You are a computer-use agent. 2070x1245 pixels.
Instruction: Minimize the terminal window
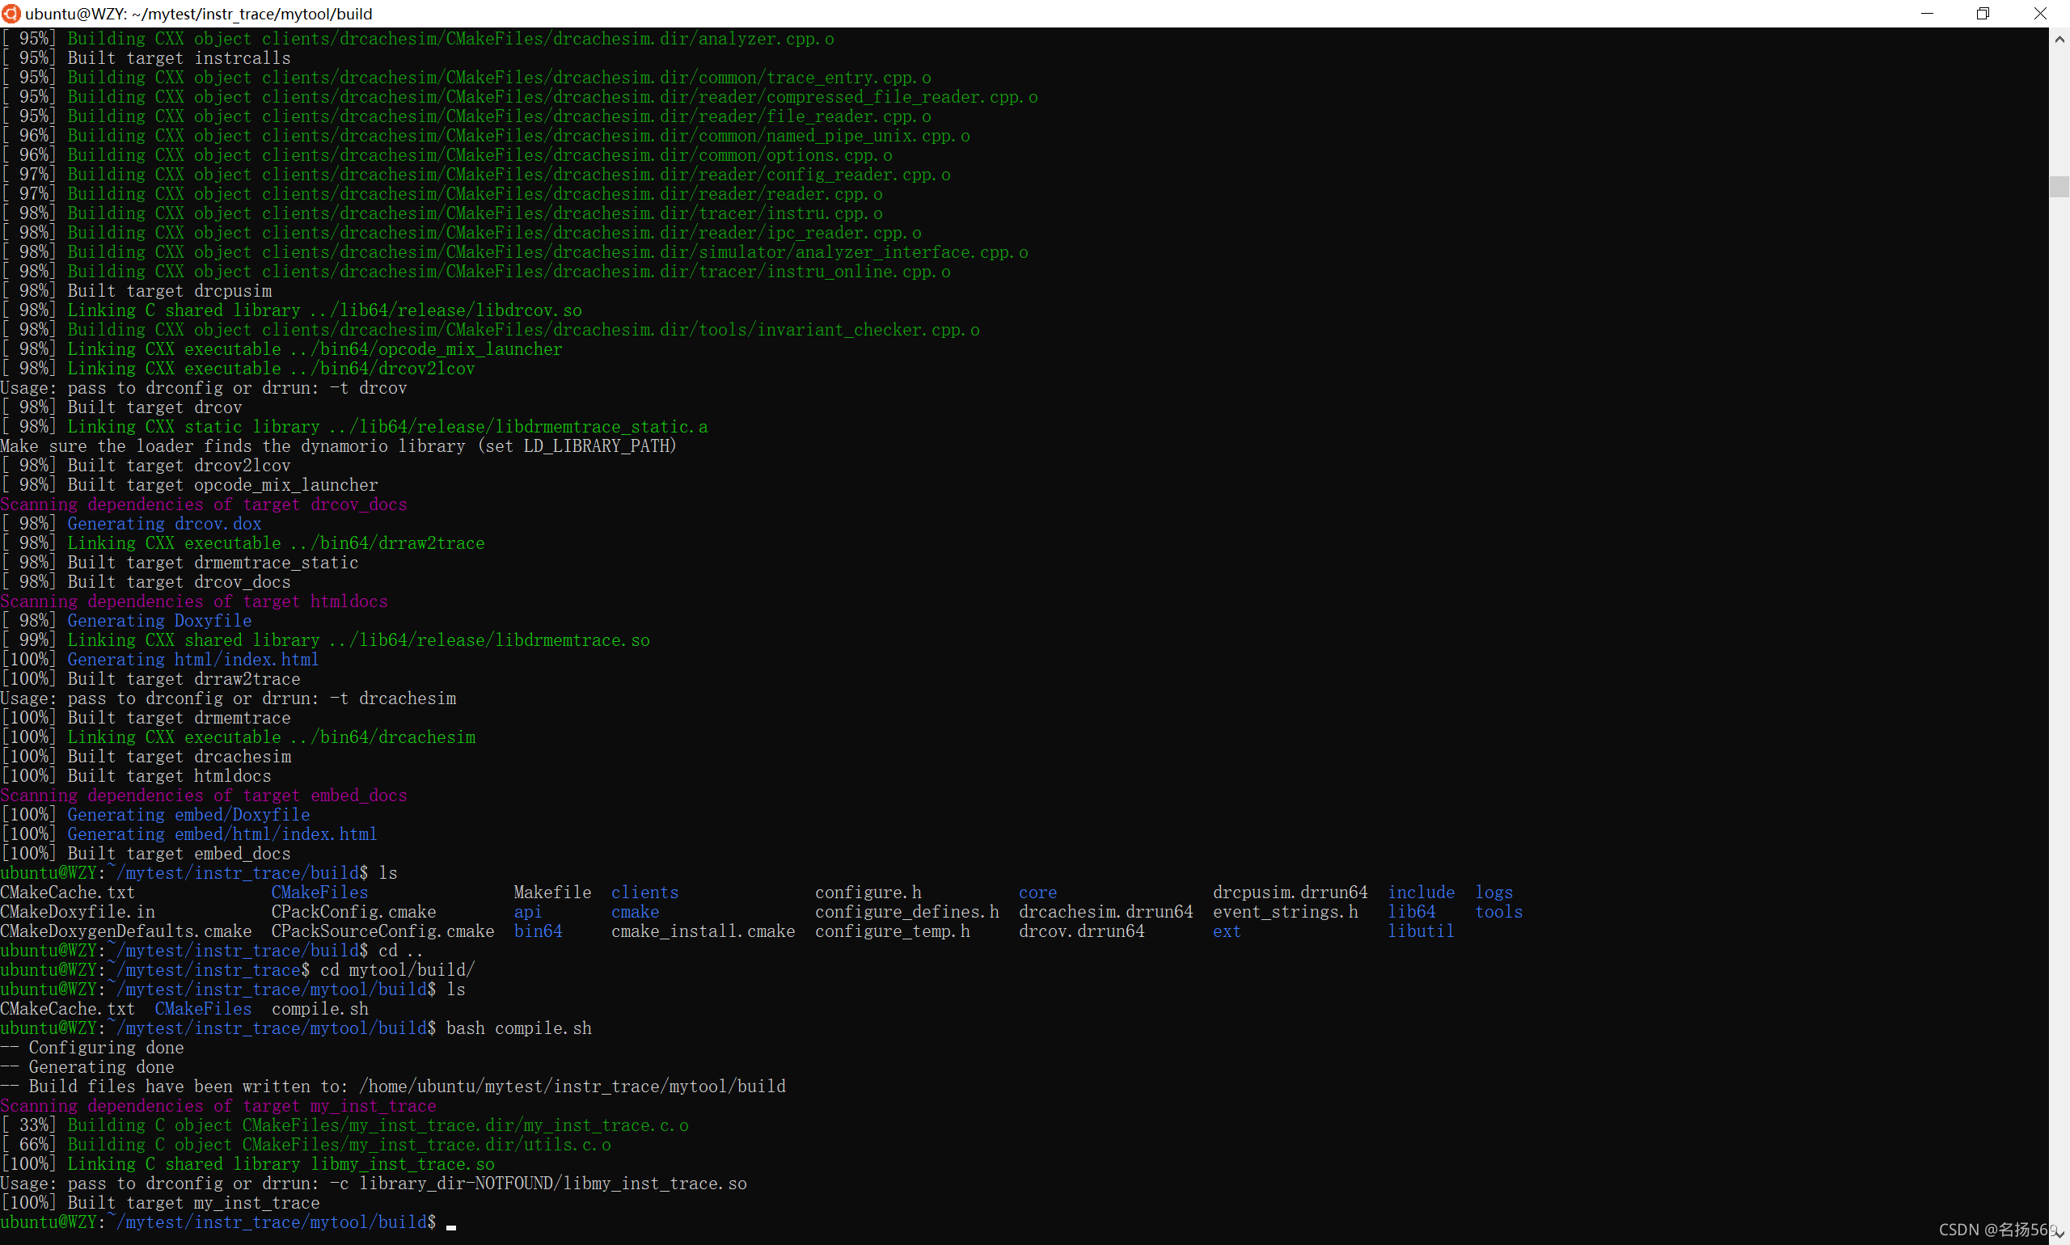(x=1927, y=14)
